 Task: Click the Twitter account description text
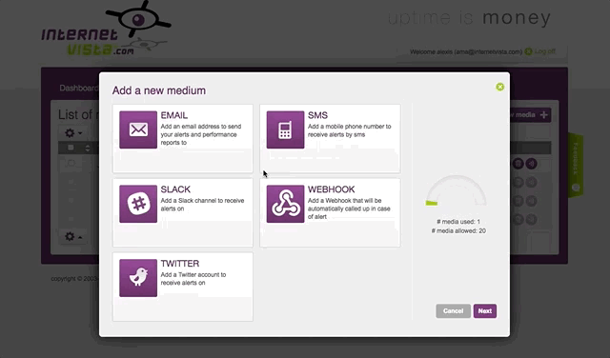click(x=193, y=279)
